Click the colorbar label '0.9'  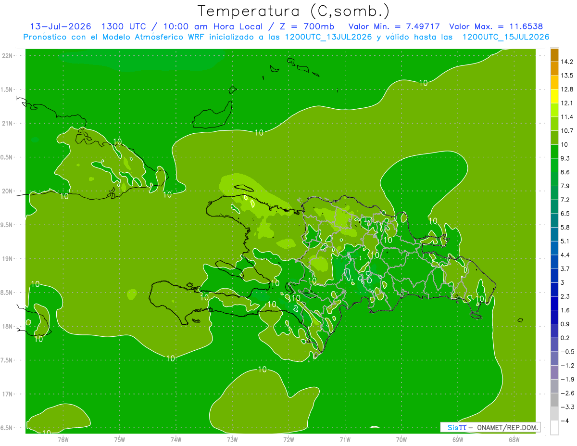pos(565,324)
